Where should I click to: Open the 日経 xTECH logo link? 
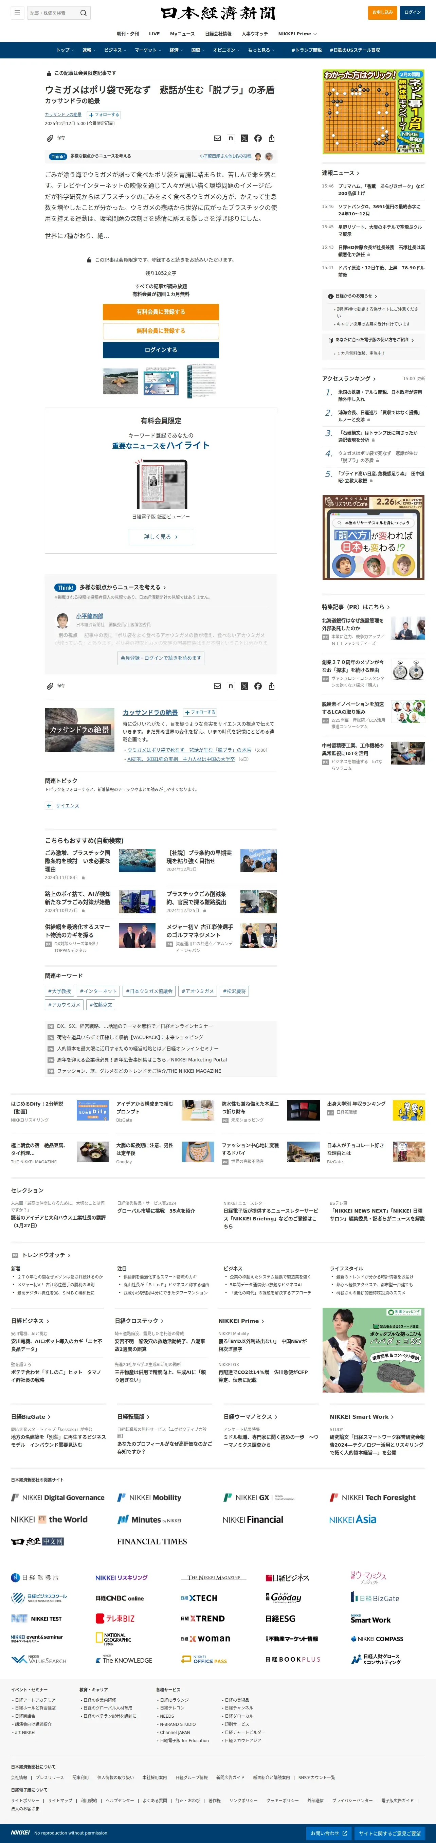[199, 1598]
